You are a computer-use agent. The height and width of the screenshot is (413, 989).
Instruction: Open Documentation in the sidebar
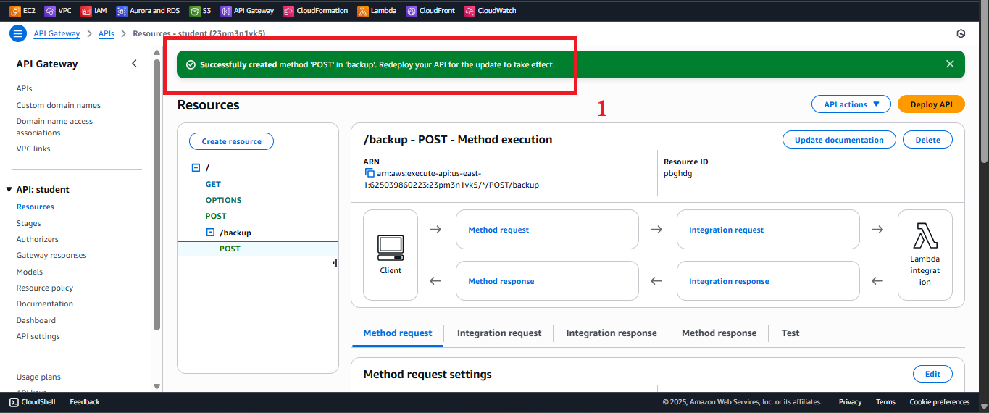pos(45,304)
